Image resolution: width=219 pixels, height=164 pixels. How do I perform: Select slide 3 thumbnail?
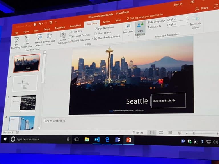(24, 103)
